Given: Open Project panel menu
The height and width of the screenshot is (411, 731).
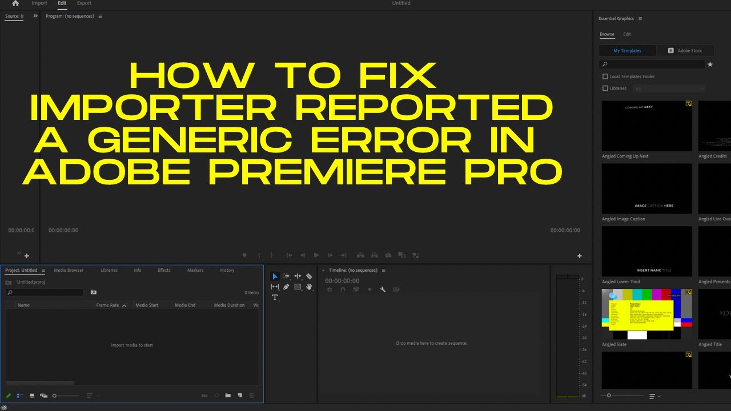Looking at the screenshot, I should (43, 270).
